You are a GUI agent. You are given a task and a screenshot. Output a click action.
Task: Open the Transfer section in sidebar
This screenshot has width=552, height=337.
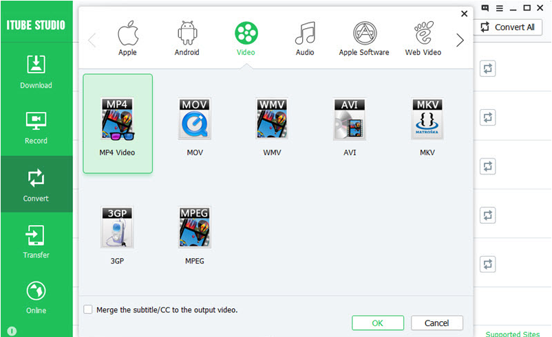point(36,242)
